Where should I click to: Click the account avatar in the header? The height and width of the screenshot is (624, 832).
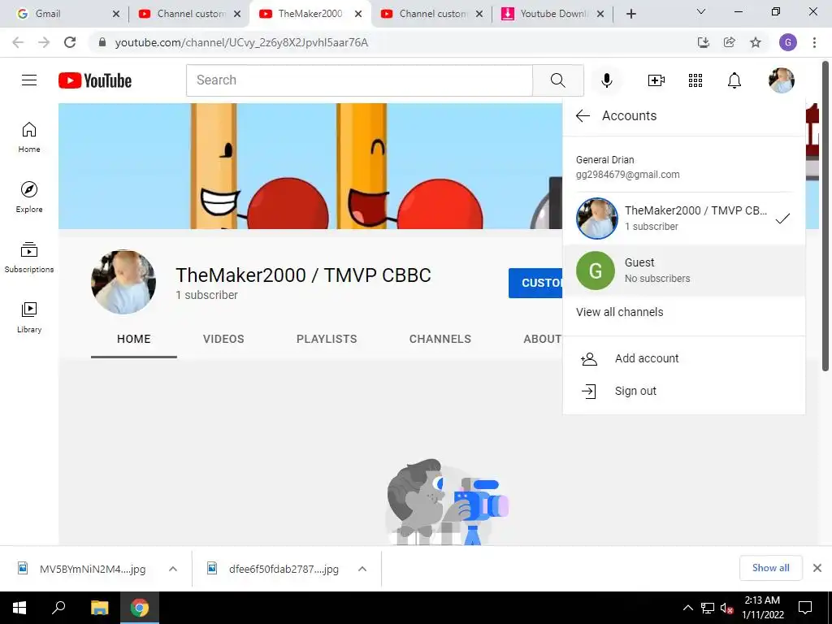(x=781, y=80)
